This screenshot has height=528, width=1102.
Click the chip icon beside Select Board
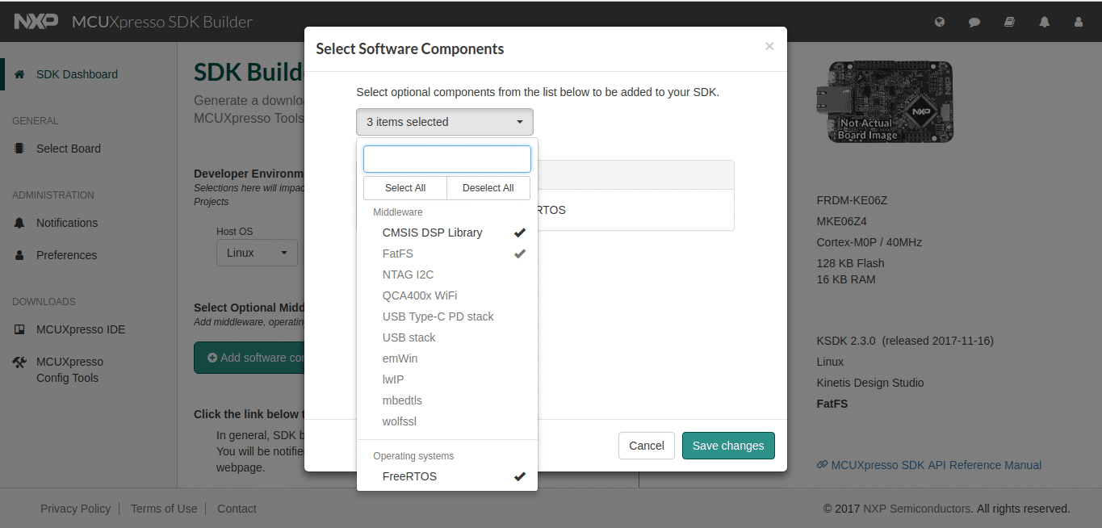[x=19, y=149]
